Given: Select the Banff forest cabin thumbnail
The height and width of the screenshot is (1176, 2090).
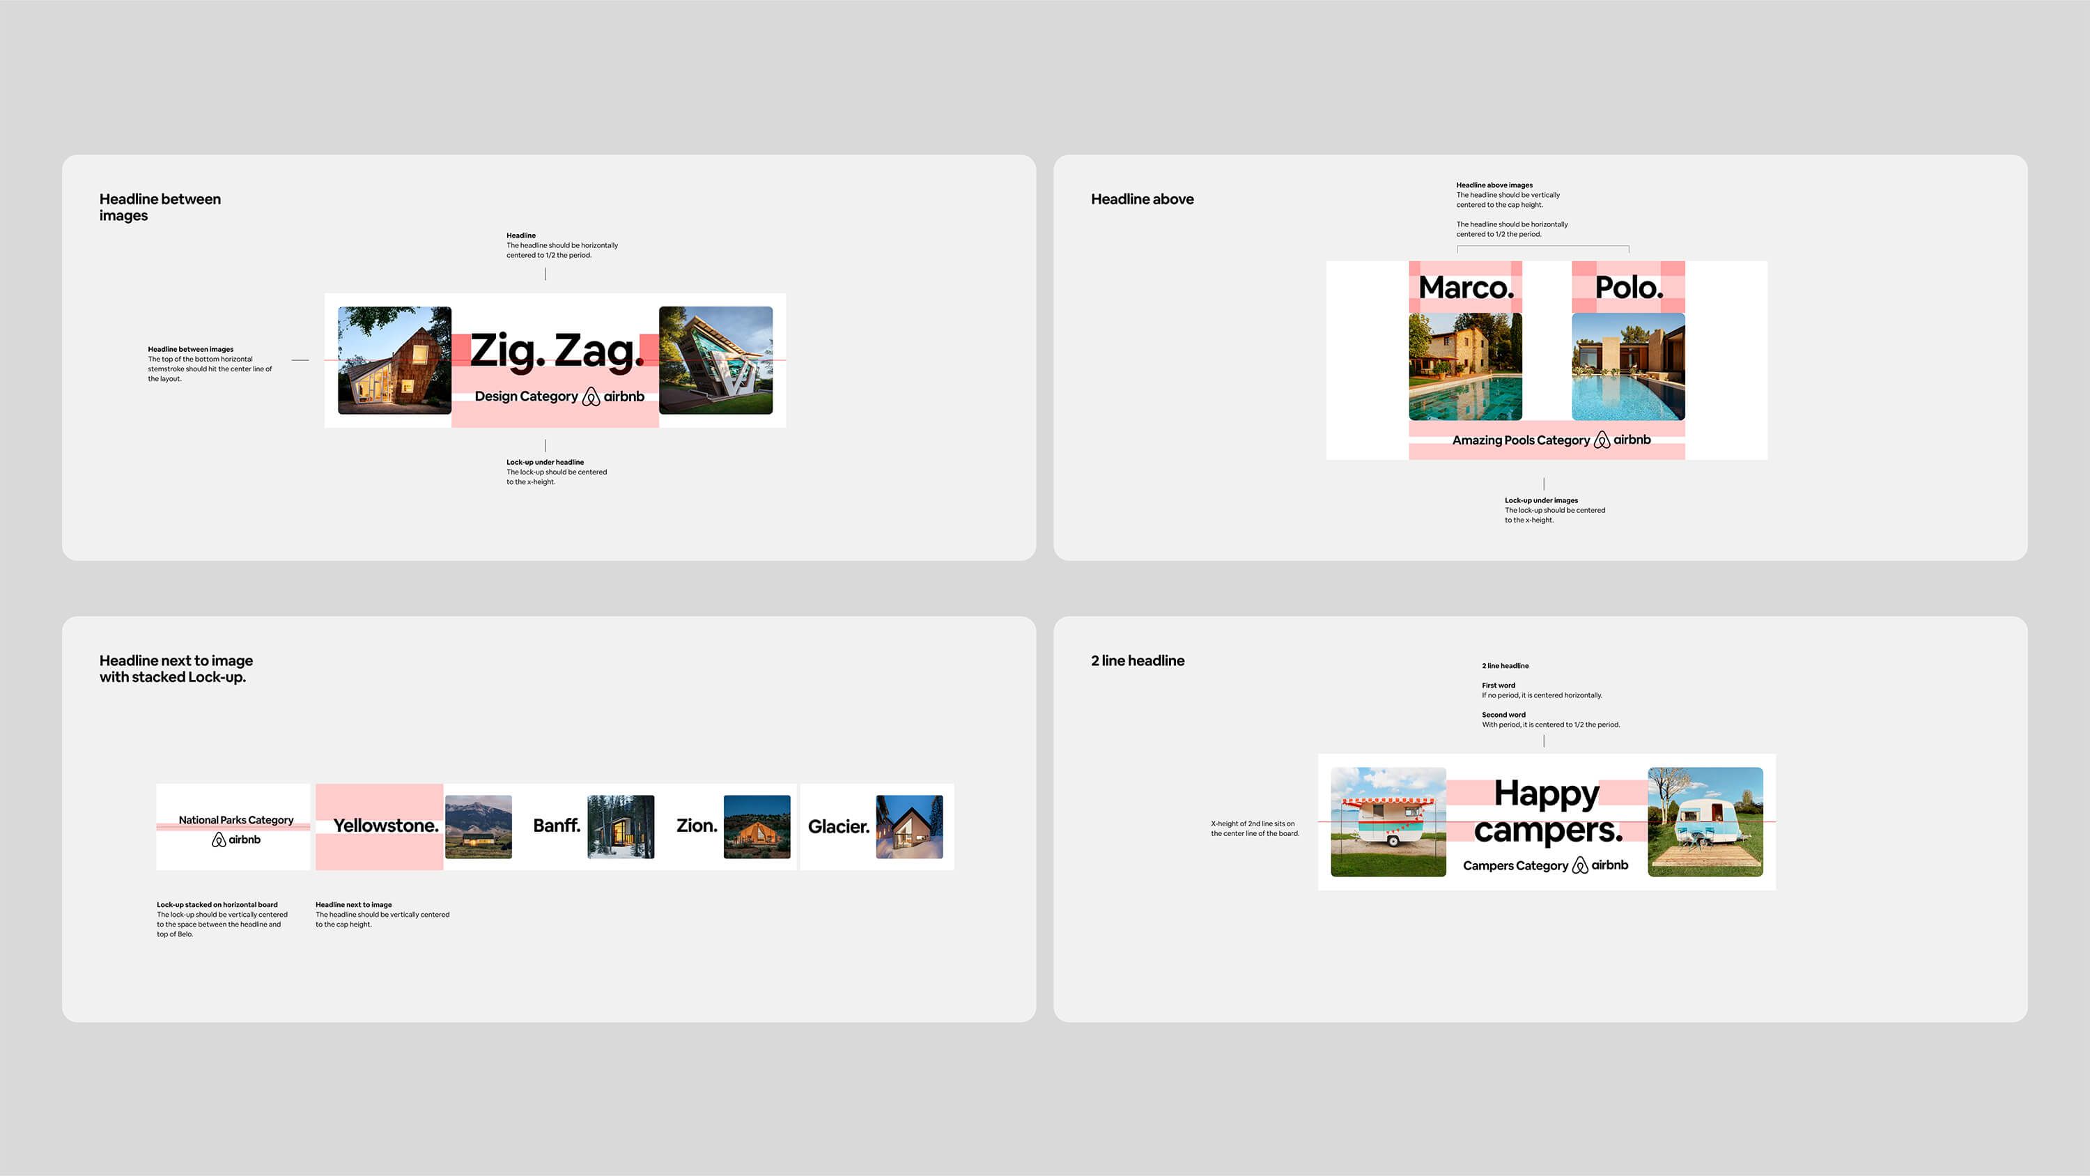Looking at the screenshot, I should click(x=621, y=826).
